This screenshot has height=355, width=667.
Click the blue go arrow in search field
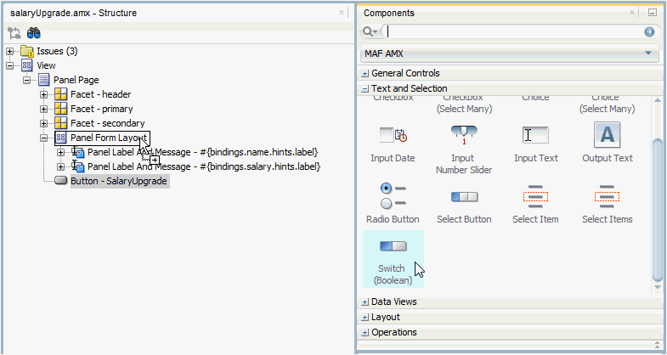click(x=649, y=32)
